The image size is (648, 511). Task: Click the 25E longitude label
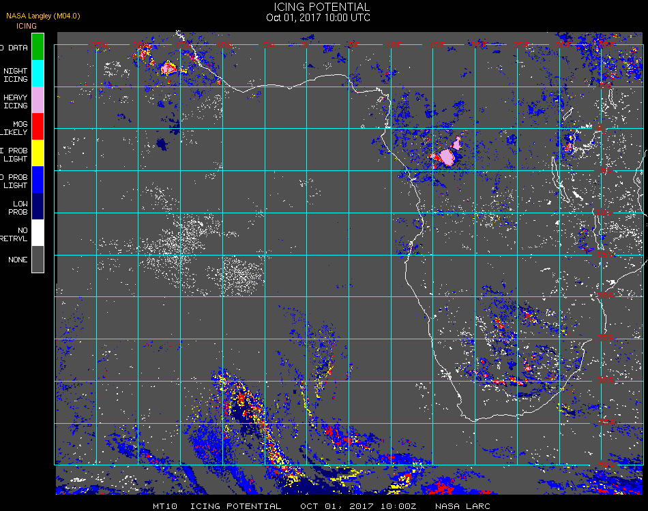coord(521,45)
